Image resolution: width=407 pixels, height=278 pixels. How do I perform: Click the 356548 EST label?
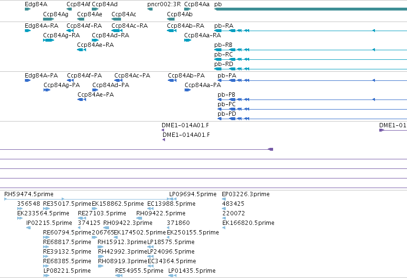tap(29, 204)
